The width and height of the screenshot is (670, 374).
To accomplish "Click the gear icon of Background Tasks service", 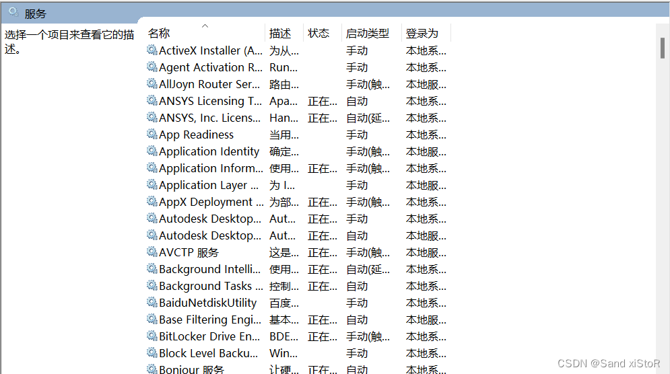I will [x=152, y=285].
